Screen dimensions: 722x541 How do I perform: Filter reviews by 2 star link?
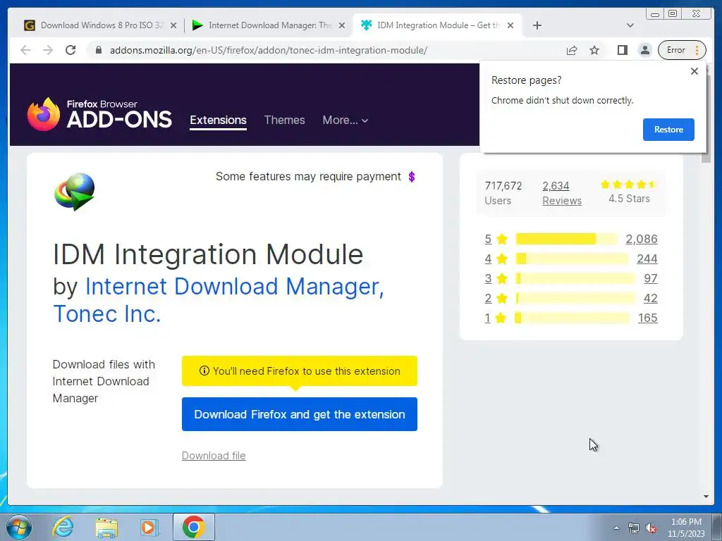click(488, 299)
